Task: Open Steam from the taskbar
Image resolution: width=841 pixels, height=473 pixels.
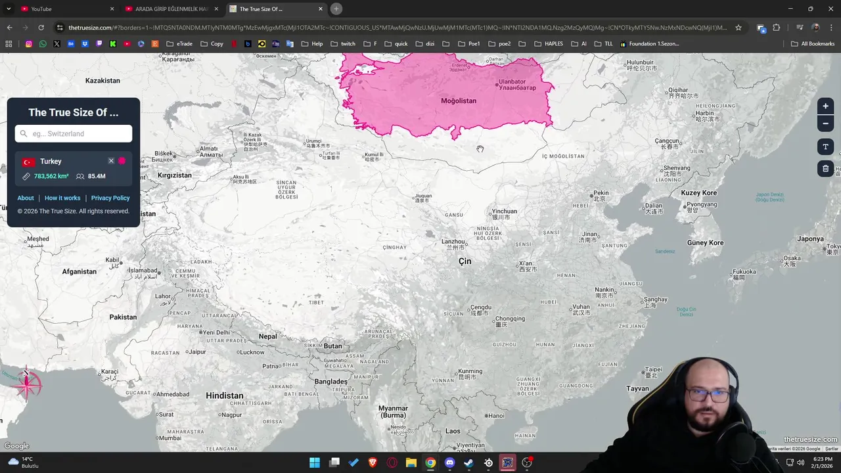Action: 469,462
